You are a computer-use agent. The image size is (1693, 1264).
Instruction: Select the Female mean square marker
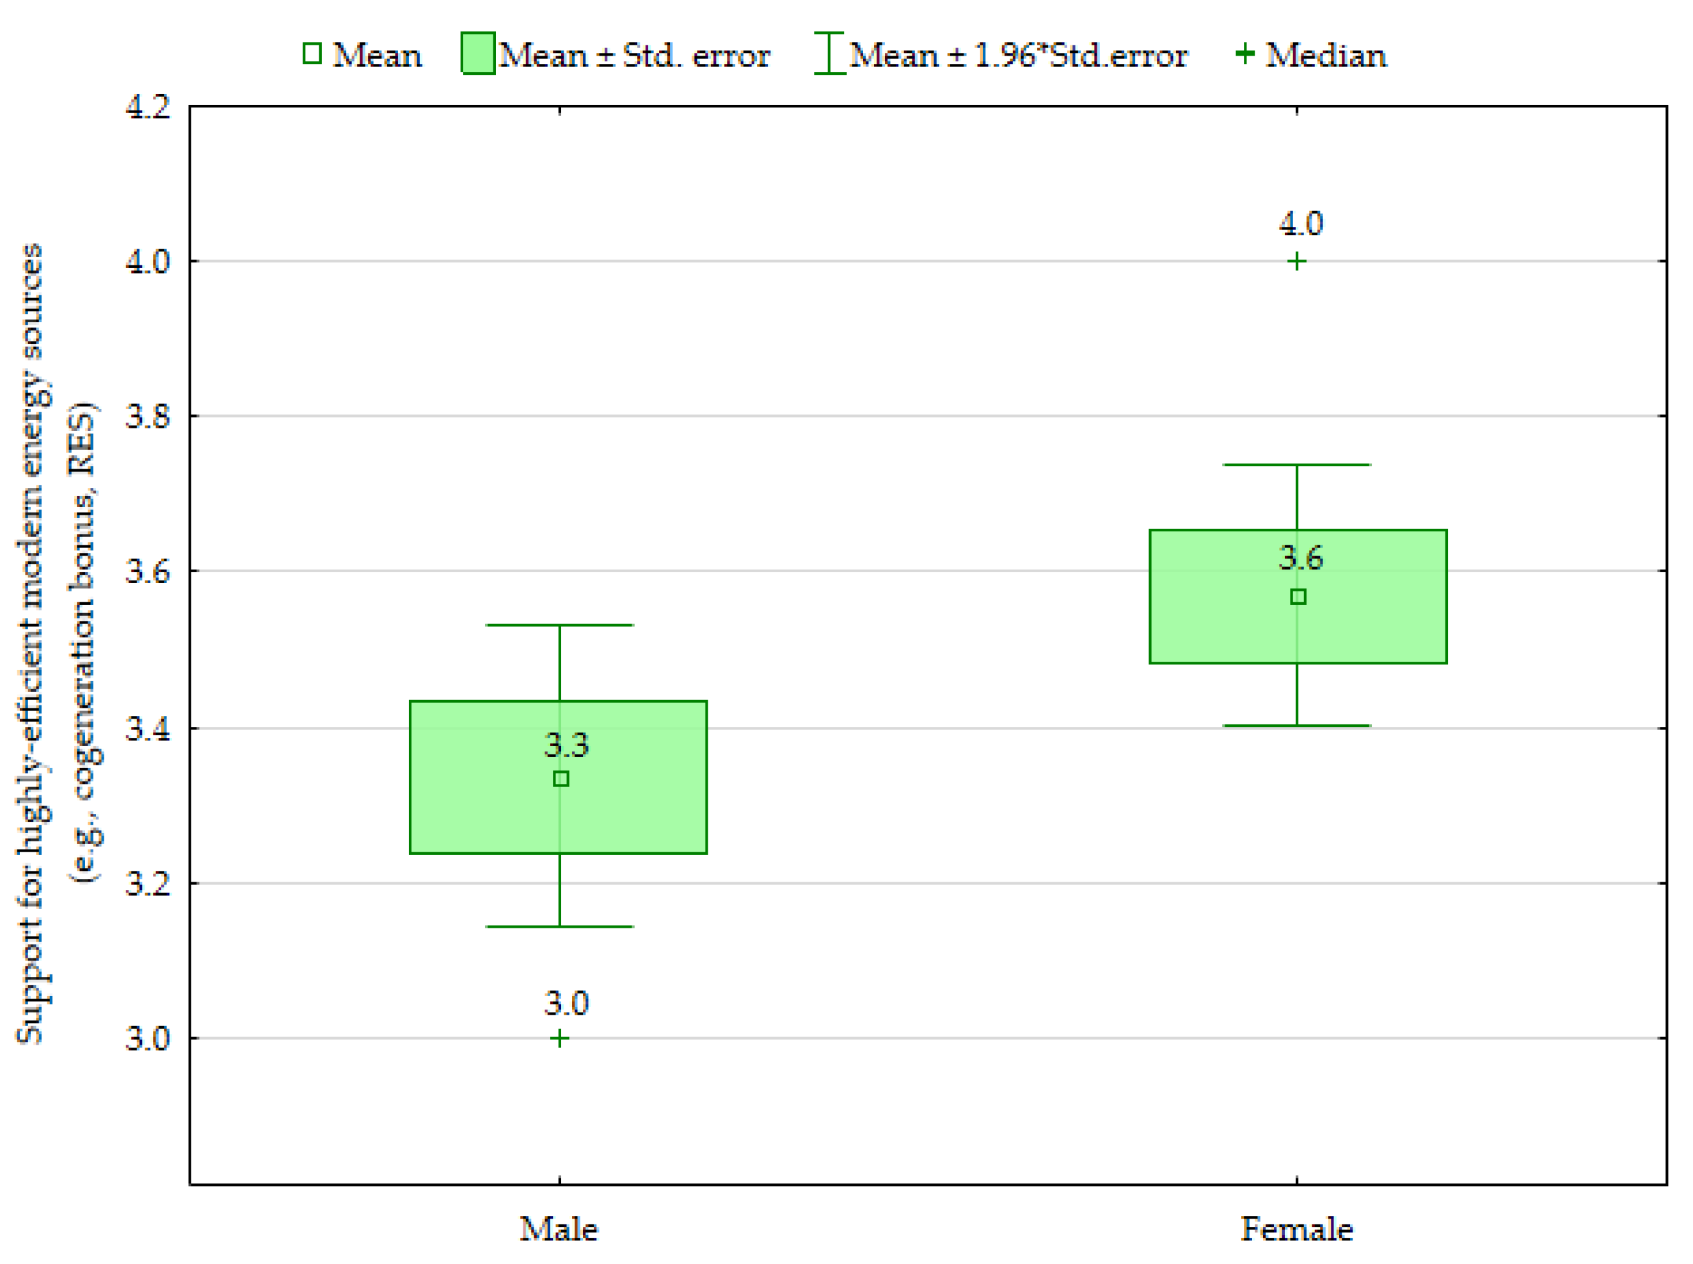tap(1298, 597)
